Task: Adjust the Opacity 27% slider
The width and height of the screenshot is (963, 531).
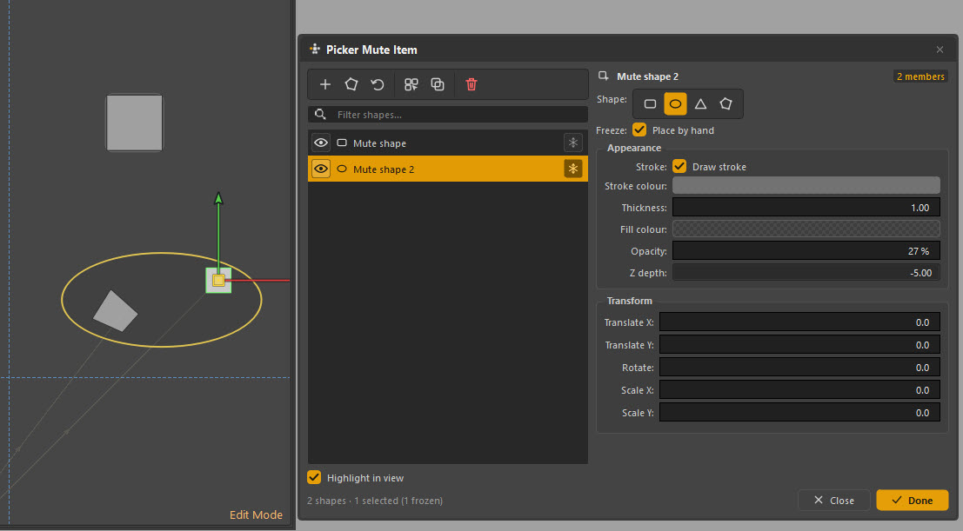Action: pos(806,251)
